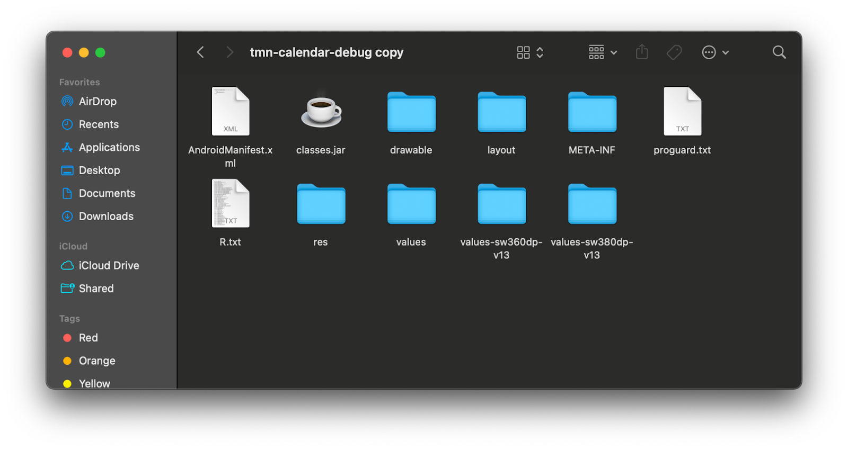The height and width of the screenshot is (450, 848).
Task: Click the R.txt file name label
Action: (x=231, y=242)
